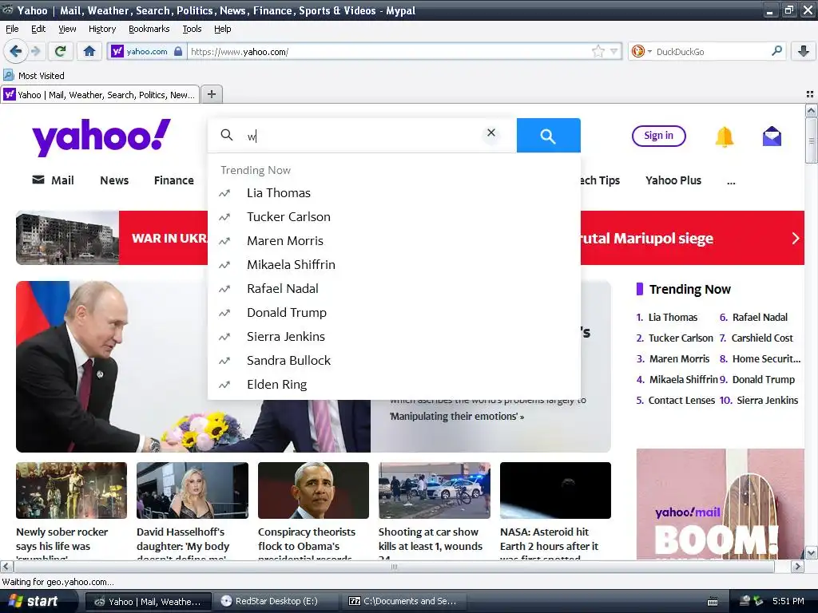
Task: Open the car show shooting story thumbnail
Action: coord(435,491)
